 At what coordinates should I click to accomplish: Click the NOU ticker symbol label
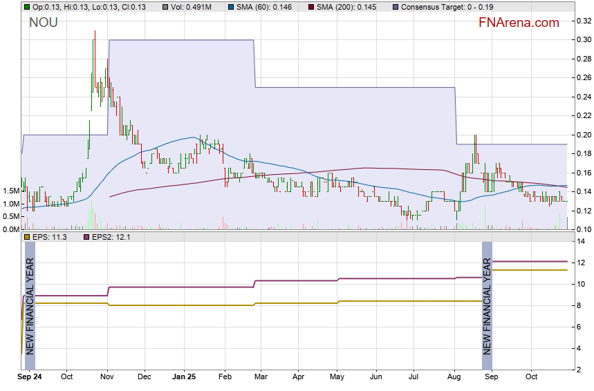click(x=43, y=23)
